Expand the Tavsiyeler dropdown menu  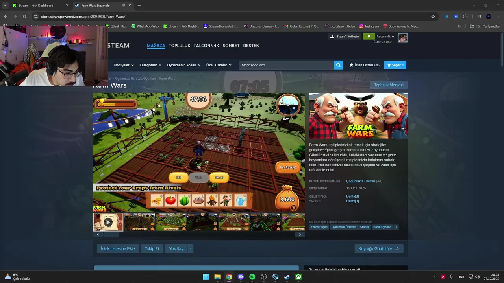(x=124, y=65)
